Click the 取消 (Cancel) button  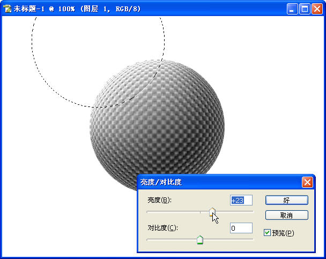click(286, 215)
